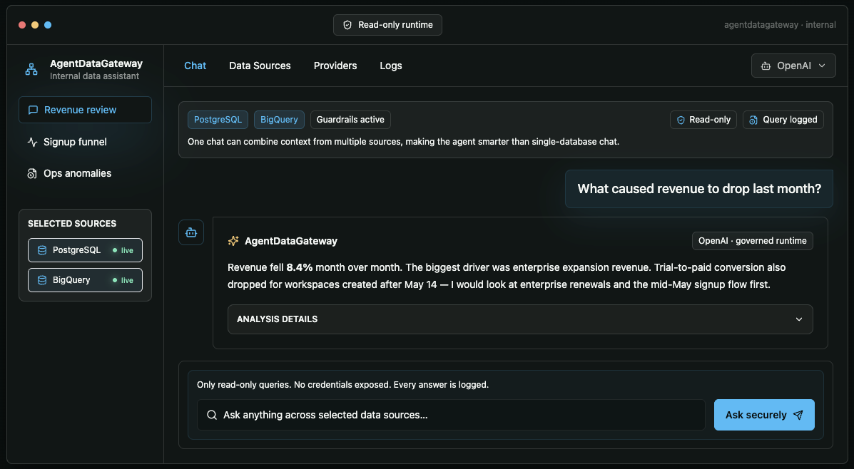854x469 pixels.
Task: Open the OpenAI provider dropdown
Action: [793, 66]
